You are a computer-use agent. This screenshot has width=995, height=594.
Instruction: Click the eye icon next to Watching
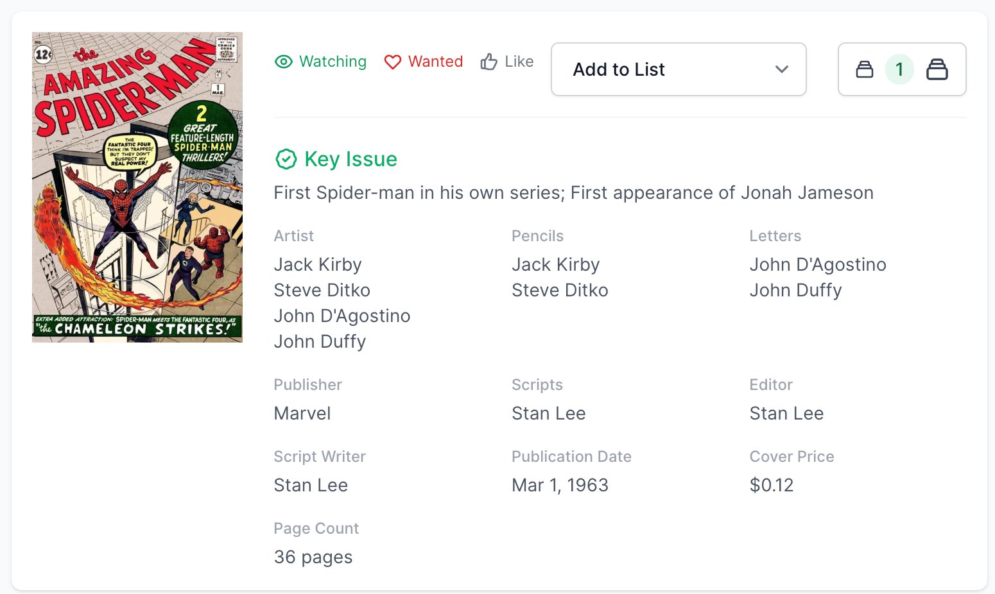click(x=284, y=62)
